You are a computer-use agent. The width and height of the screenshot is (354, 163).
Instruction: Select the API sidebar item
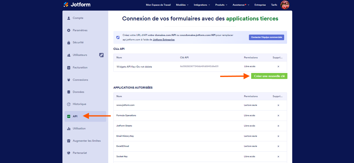pos(85,116)
